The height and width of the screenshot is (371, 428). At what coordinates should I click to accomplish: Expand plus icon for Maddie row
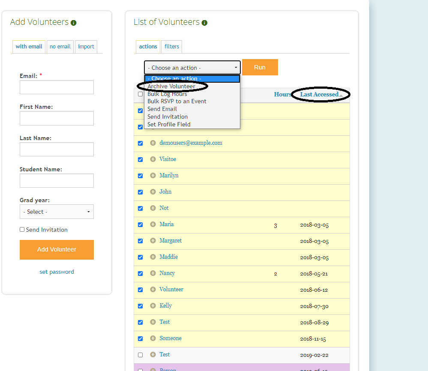point(153,257)
